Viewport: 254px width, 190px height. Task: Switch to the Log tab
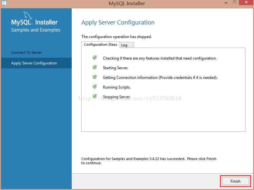pos(124,45)
